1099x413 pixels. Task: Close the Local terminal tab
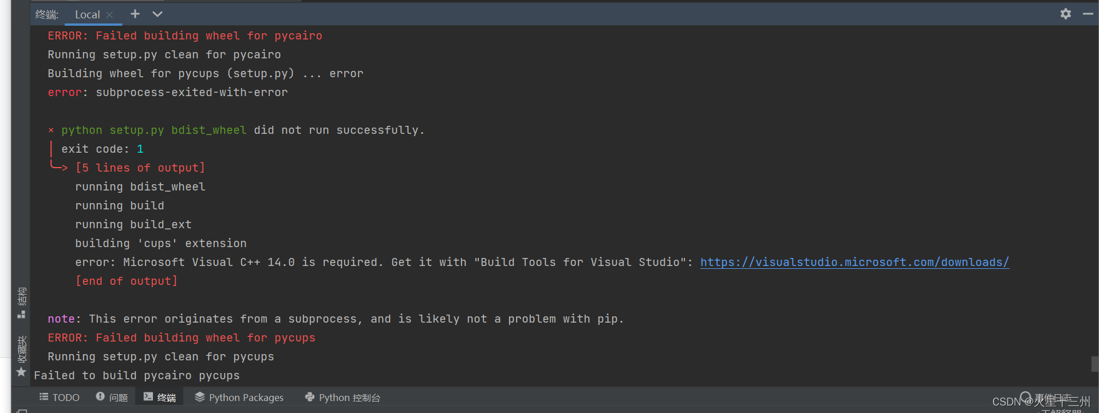(x=109, y=14)
